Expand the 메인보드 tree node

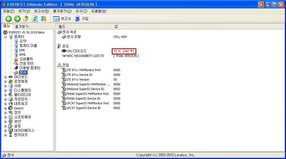pyautogui.click(x=5, y=77)
